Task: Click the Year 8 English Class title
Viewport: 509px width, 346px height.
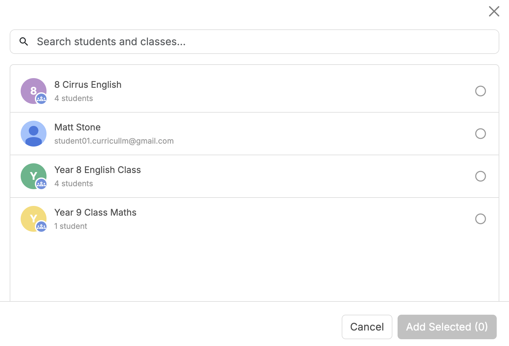Action: [98, 170]
